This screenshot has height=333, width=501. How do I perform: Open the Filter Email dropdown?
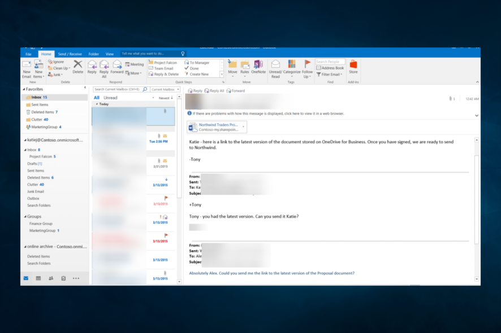(x=330, y=75)
